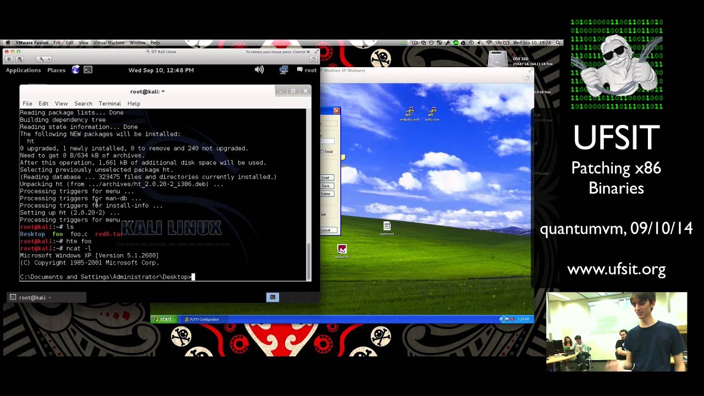Click the evilputty.exe desktop icon in Windows XP
Image resolution: width=704 pixels, height=396 pixels.
pos(409,114)
